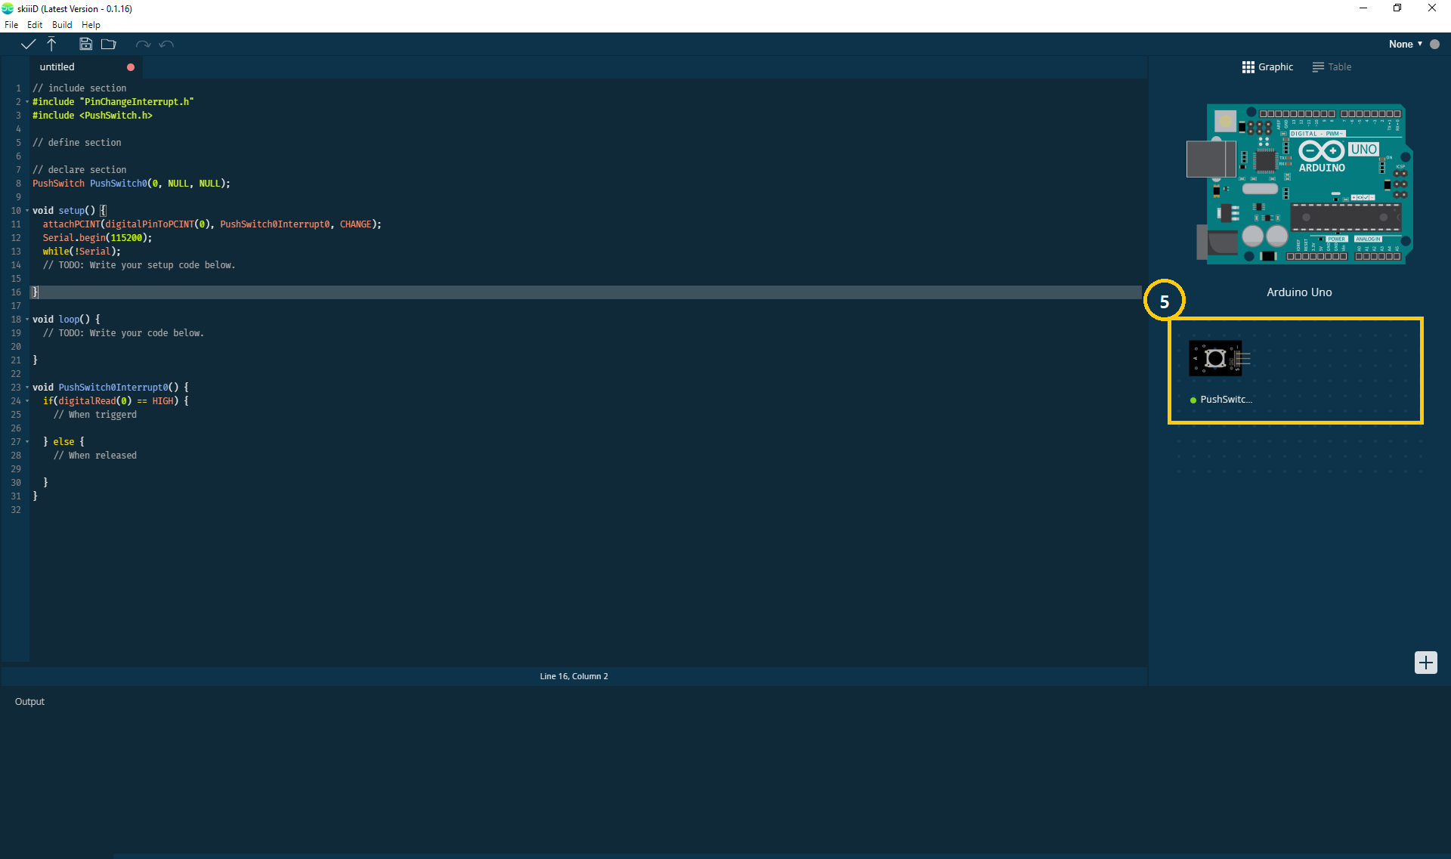
Task: Open the Build menu
Action: (61, 23)
